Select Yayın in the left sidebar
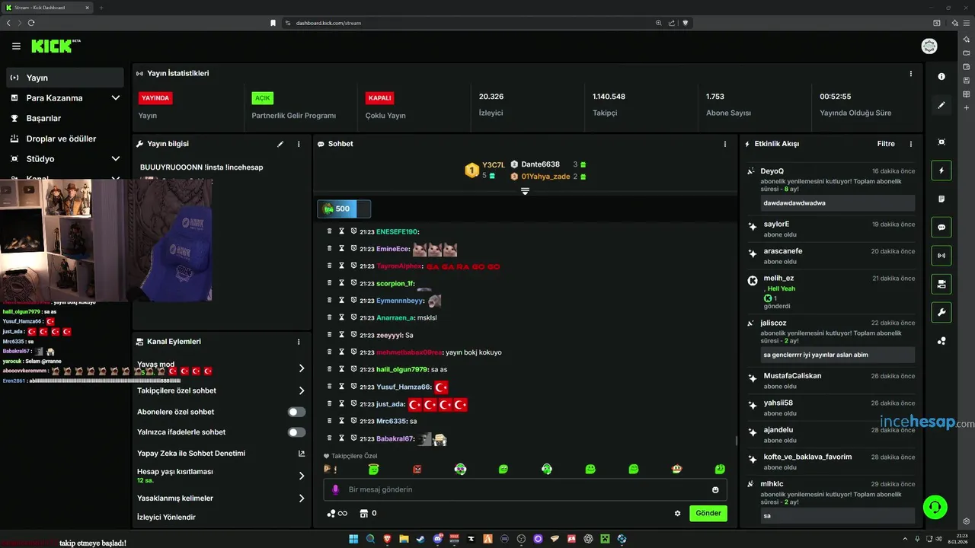 65,78
